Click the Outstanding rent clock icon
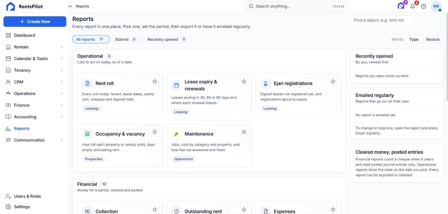The image size is (448, 214). tap(176, 211)
